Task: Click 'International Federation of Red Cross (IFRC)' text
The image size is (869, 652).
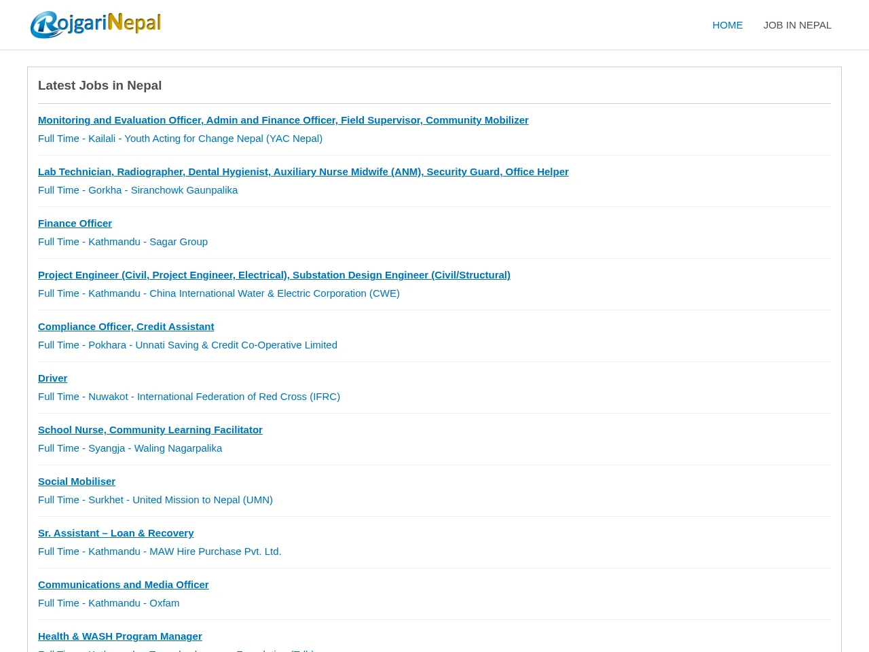Action: coord(238,397)
